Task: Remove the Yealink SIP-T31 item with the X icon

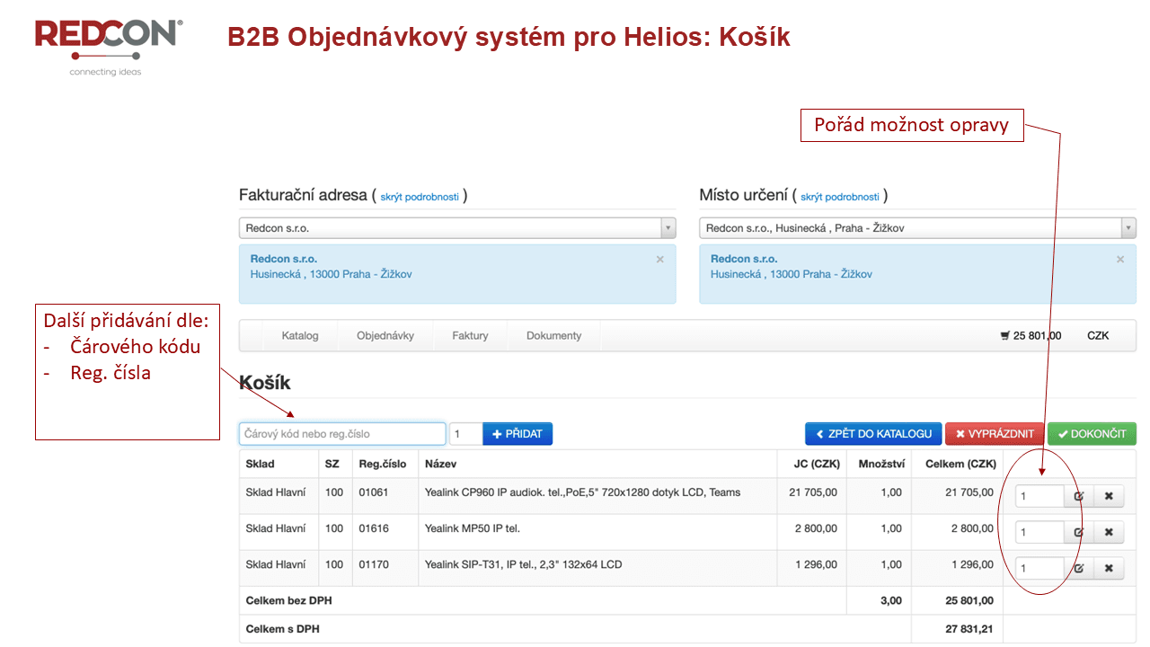Action: [x=1109, y=568]
